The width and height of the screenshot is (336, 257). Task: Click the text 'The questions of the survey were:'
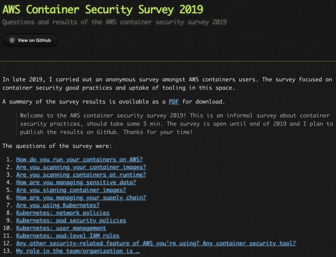(57, 146)
